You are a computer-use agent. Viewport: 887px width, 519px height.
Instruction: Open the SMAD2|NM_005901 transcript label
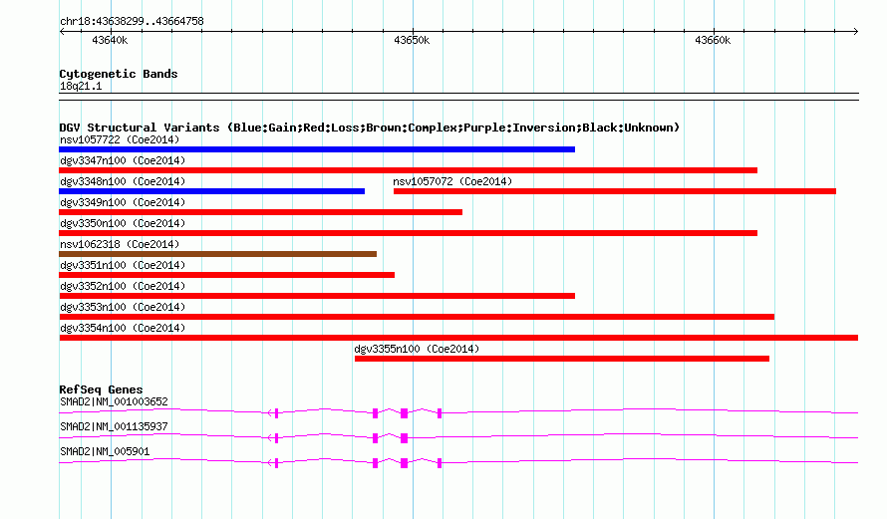[105, 451]
